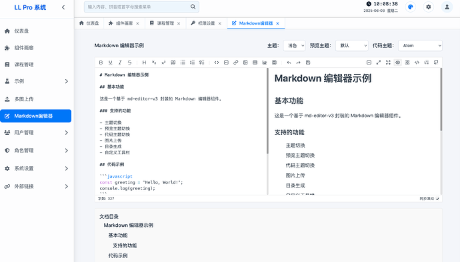
Task: Open the theme palette icon in header
Action: pos(411,7)
